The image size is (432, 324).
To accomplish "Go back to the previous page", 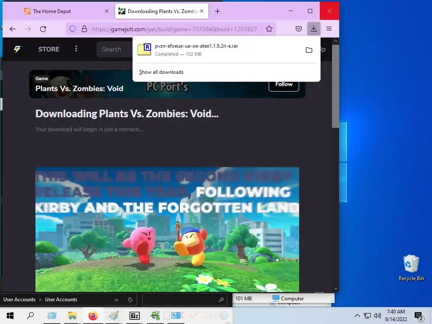I will point(13,29).
